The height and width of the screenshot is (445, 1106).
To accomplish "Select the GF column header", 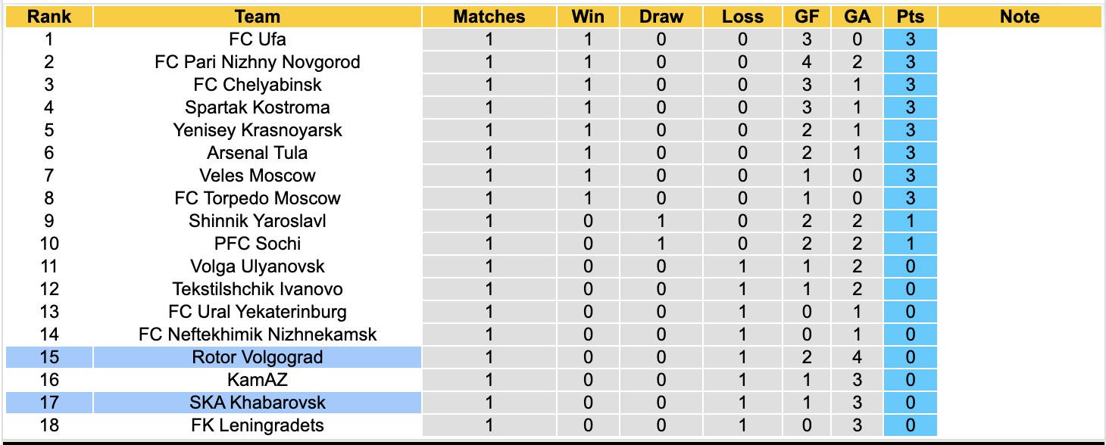I will [x=807, y=17].
